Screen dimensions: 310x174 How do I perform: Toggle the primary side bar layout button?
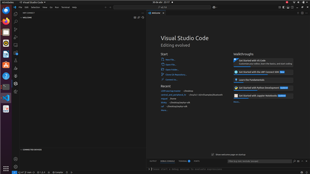coord(284,7)
